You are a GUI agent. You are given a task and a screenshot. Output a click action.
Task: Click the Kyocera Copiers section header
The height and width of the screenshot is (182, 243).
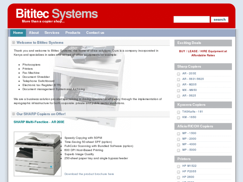point(203,105)
